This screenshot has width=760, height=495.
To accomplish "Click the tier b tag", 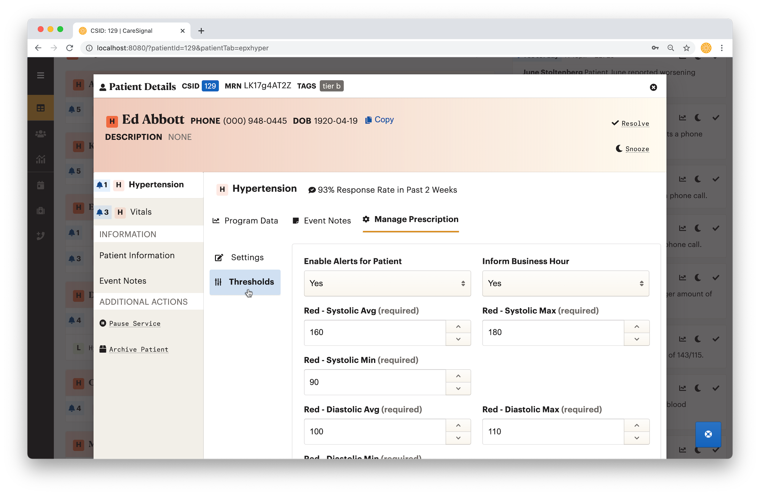I will (331, 86).
